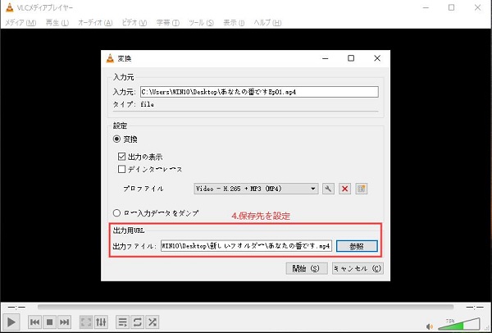Click the 出力ファイル destination field
492x333 pixels.
[246, 246]
